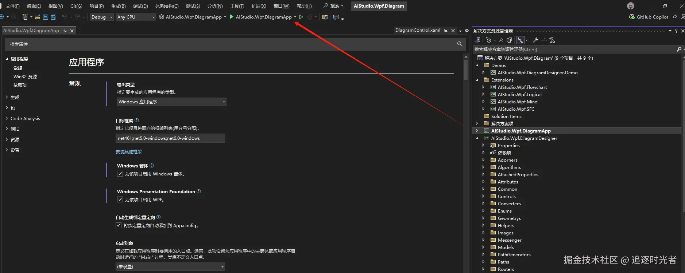Toggle auto-add binding redirects to App.config checkbox
This screenshot has height=273, width=685.
pyautogui.click(x=119, y=226)
